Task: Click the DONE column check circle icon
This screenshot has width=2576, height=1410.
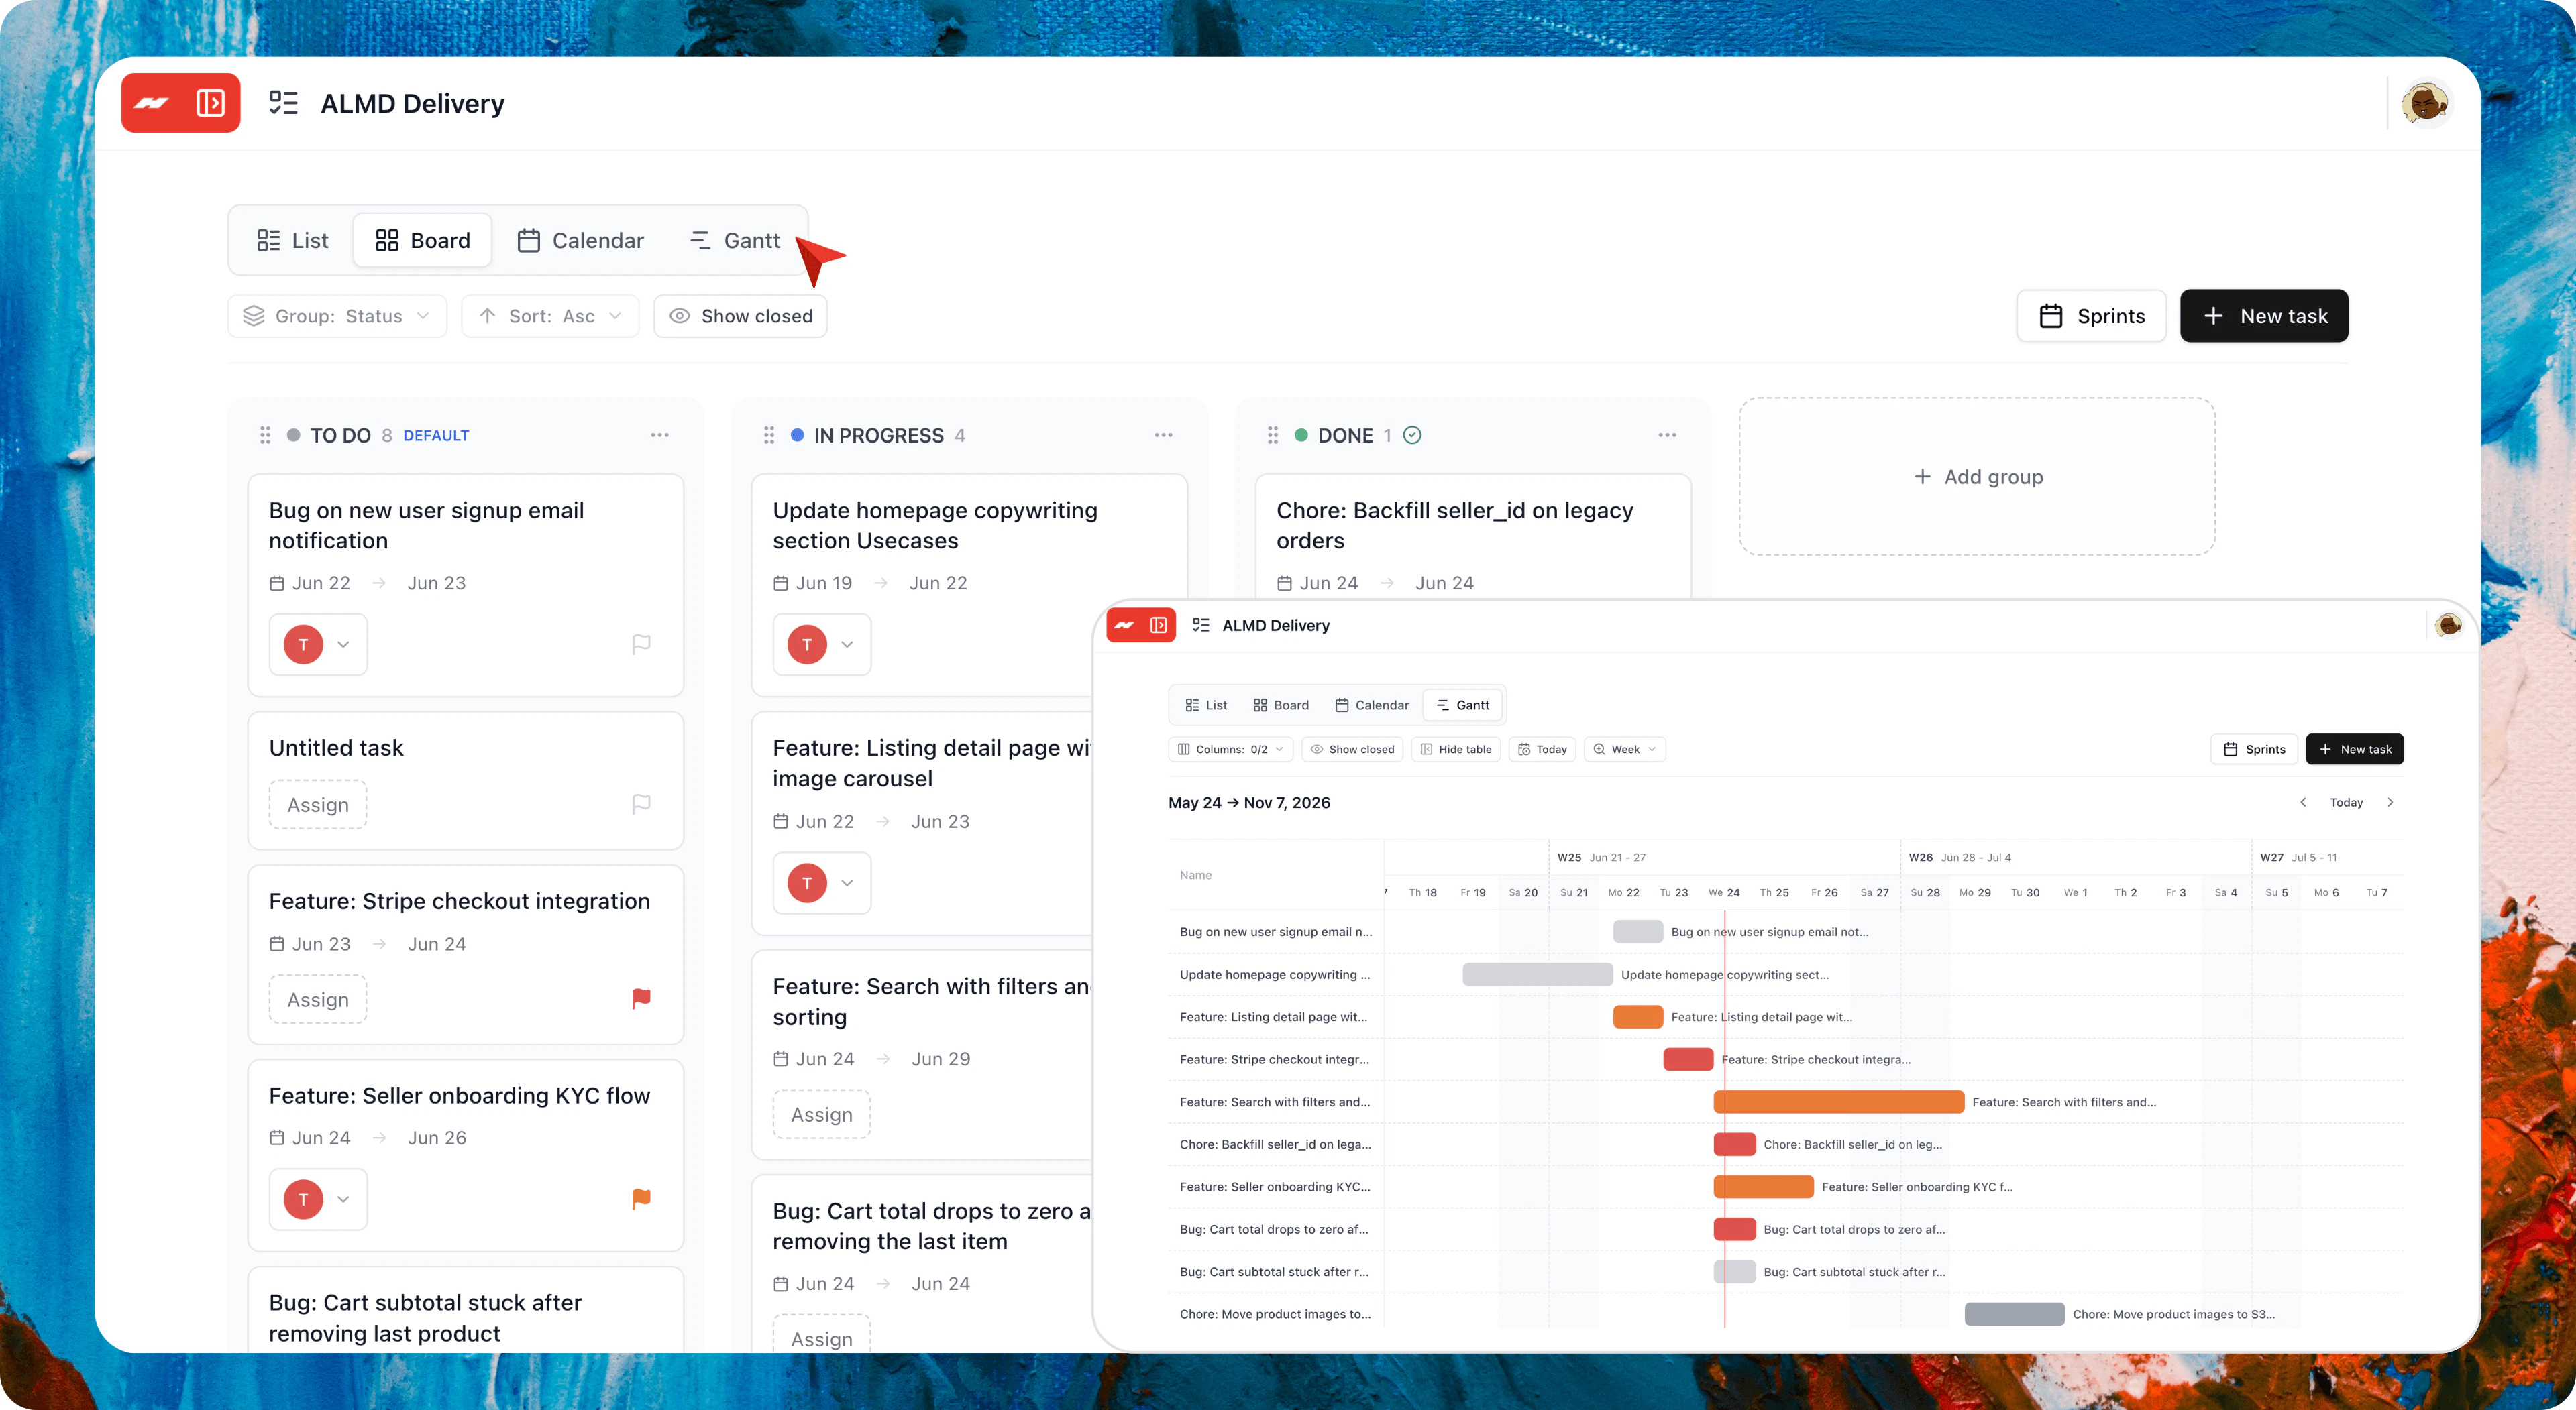Action: (1412, 436)
